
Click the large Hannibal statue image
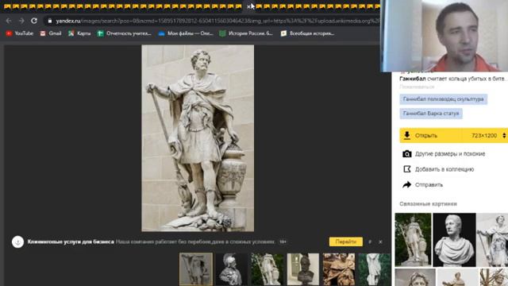198,138
